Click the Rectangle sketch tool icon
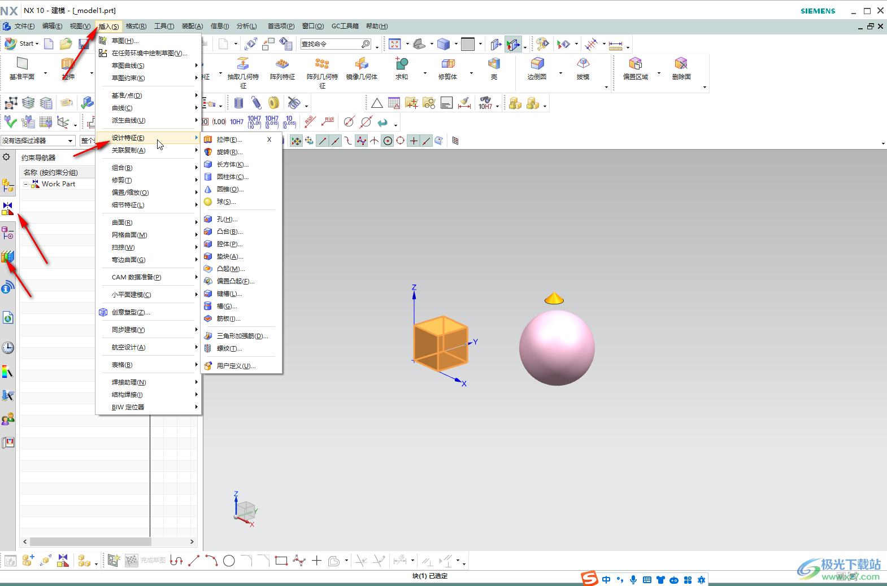This screenshot has height=586, width=887. (x=281, y=561)
